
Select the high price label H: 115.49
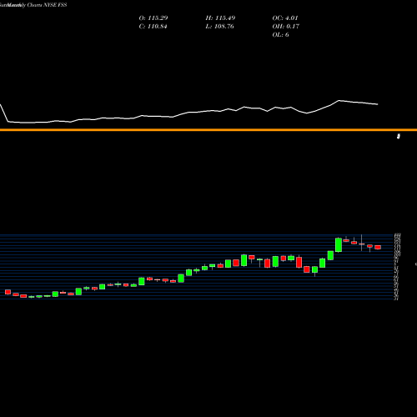pyautogui.click(x=220, y=18)
